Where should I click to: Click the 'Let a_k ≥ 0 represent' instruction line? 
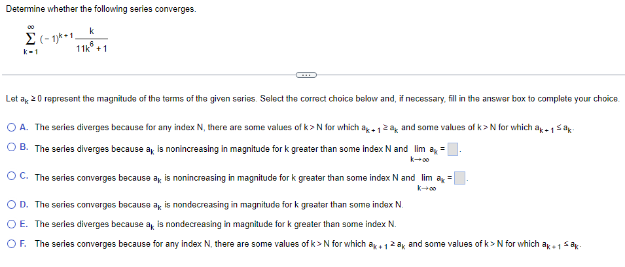pyautogui.click(x=313, y=99)
